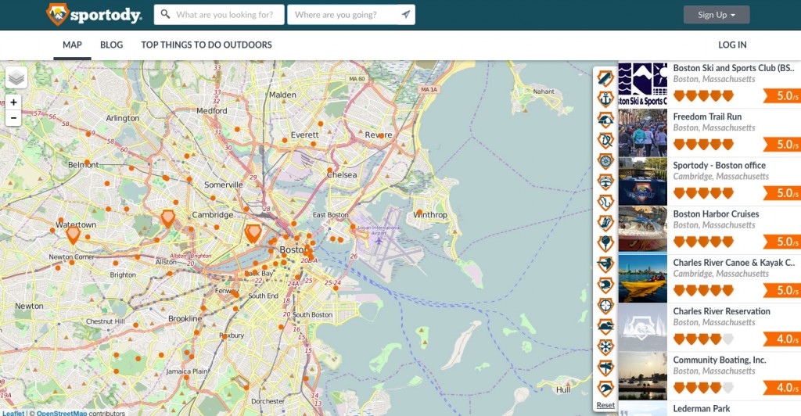This screenshot has width=801, height=416.
Task: Select the skateboard category filter icon
Action: click(605, 78)
